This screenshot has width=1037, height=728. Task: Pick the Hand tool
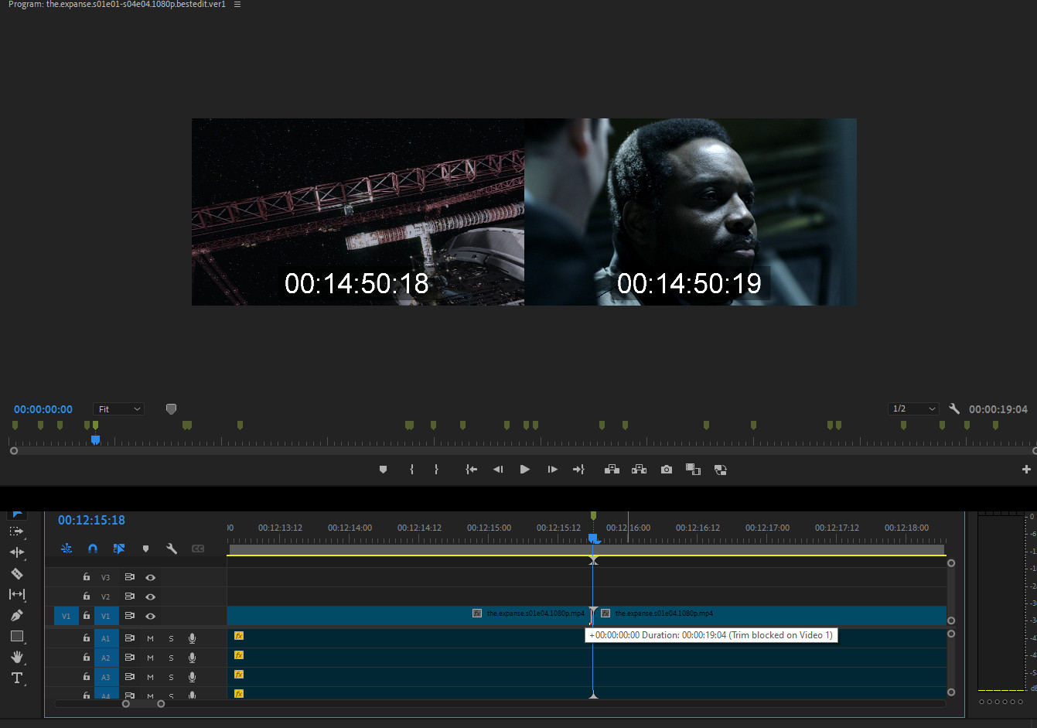[17, 657]
